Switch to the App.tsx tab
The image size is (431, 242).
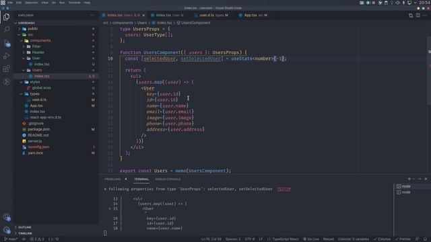pyautogui.click(x=255, y=15)
